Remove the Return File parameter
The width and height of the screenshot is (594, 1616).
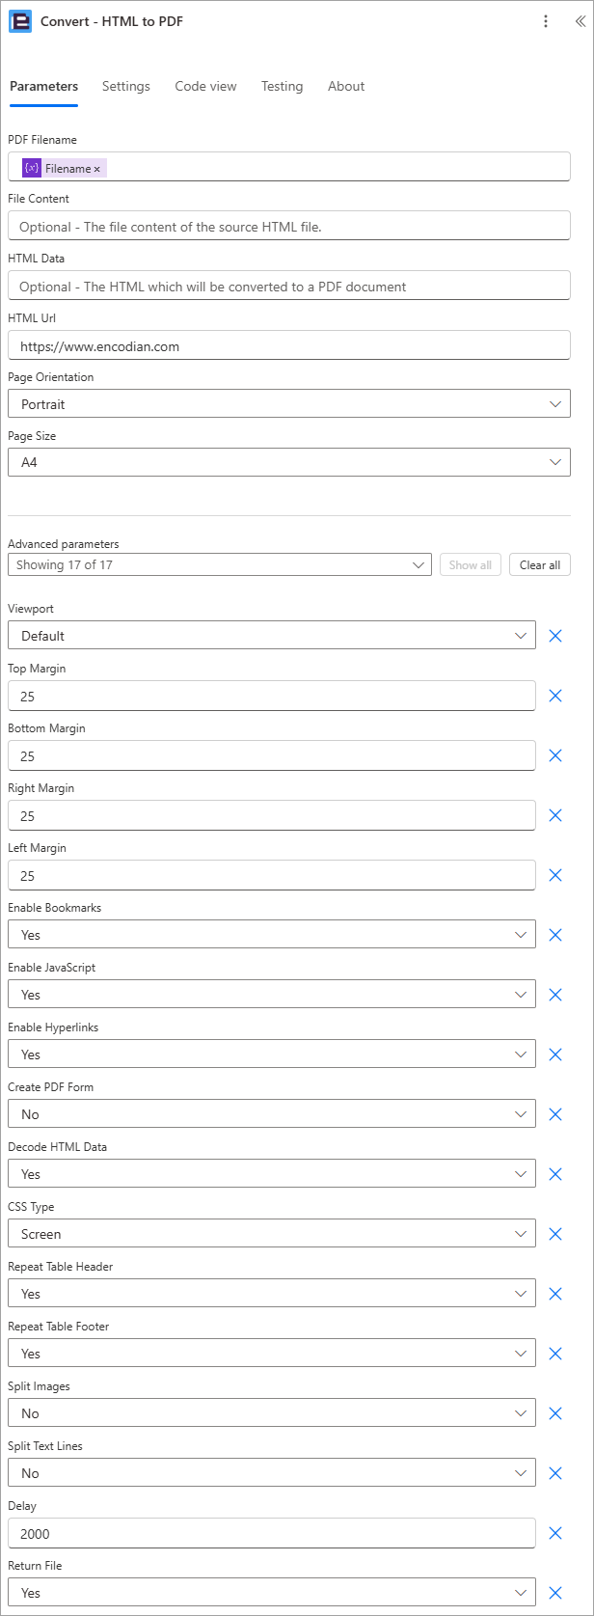[555, 1593]
